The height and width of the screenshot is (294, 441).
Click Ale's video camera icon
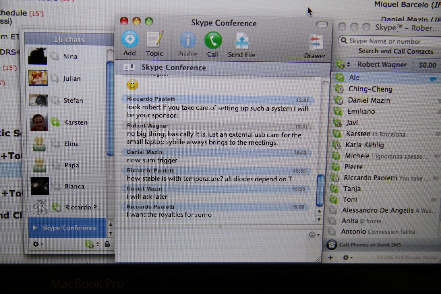tap(433, 78)
